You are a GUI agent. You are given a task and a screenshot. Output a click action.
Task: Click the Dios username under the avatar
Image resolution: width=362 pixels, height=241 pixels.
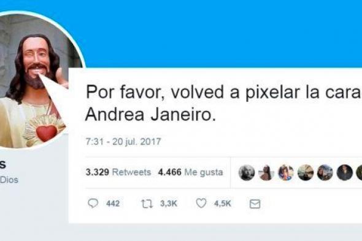9,180
